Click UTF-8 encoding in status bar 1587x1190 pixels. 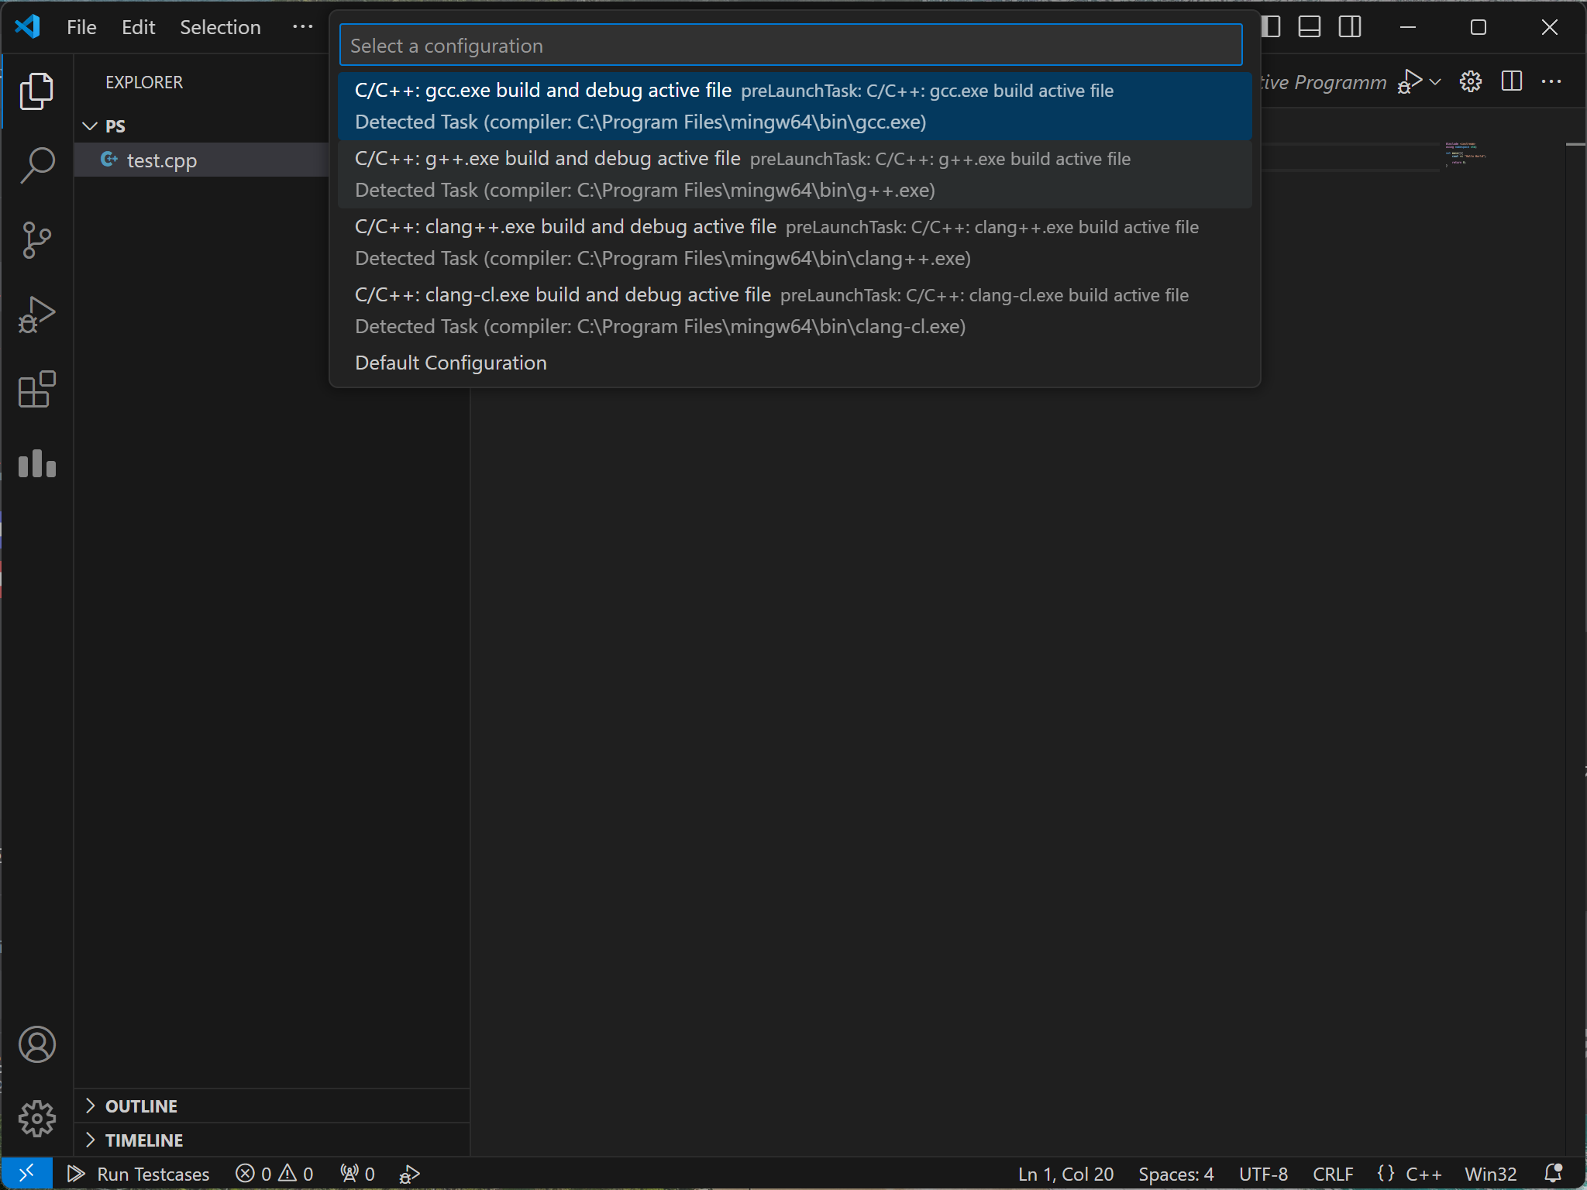coord(1263,1174)
